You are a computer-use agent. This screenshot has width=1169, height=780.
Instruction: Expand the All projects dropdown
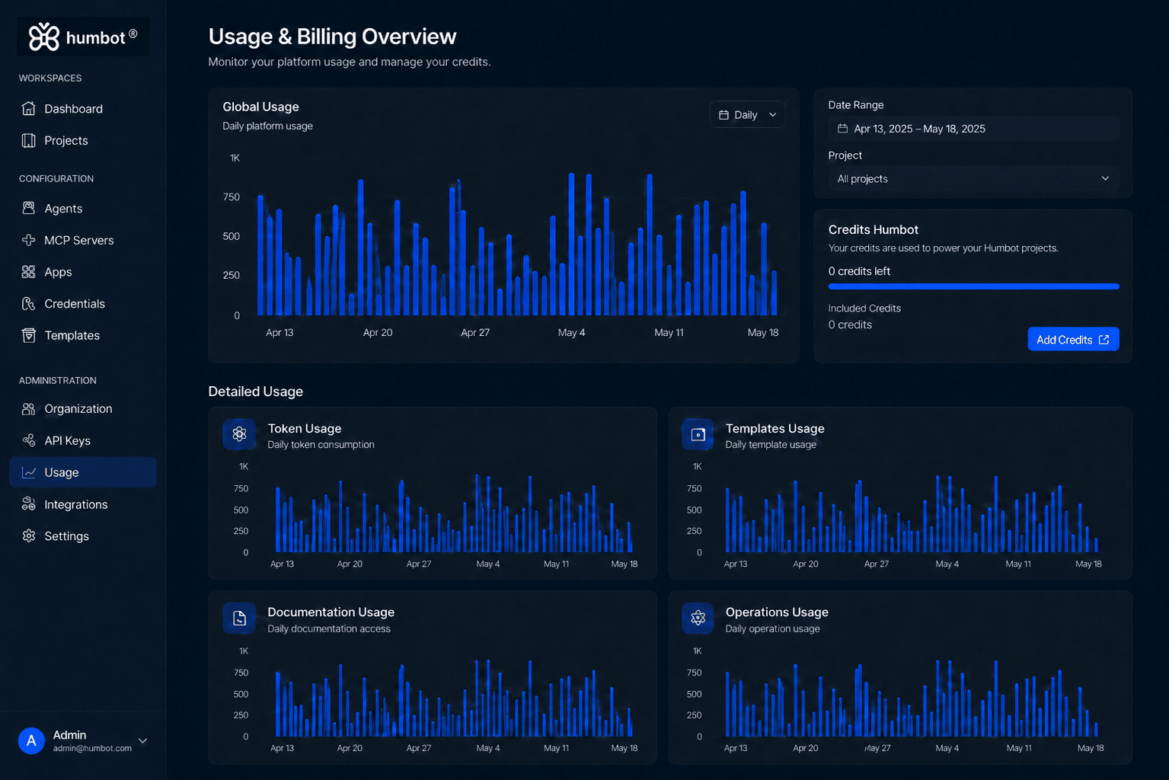point(973,179)
